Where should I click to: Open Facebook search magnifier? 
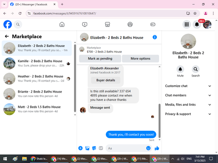(18, 24)
